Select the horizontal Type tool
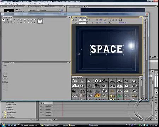The height and width of the screenshot is (127, 159). pyautogui.click(x=8, y=20)
